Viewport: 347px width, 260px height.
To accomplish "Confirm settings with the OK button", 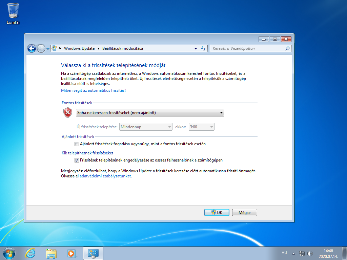I will 217,213.
